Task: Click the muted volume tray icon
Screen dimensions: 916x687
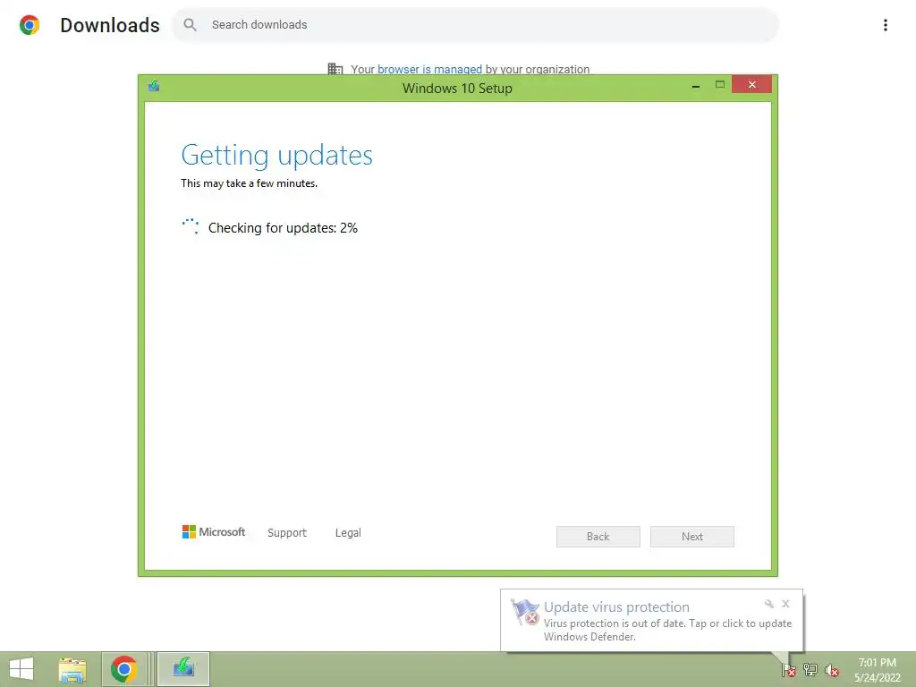Action: tap(832, 670)
